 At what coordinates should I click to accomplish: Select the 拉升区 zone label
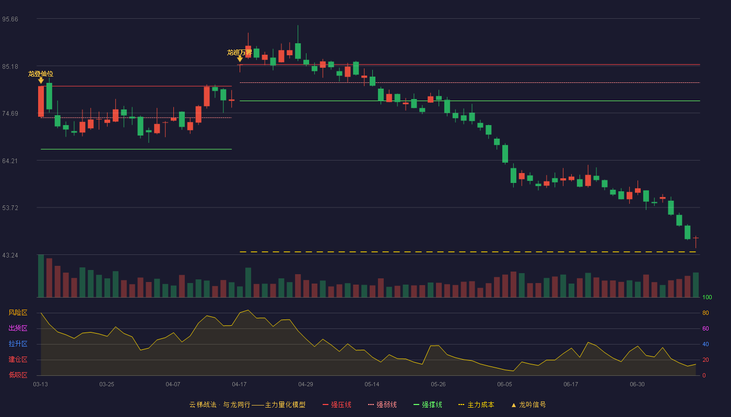[18, 344]
